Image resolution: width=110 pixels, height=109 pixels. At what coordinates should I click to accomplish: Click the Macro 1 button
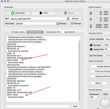[x=99, y=83]
